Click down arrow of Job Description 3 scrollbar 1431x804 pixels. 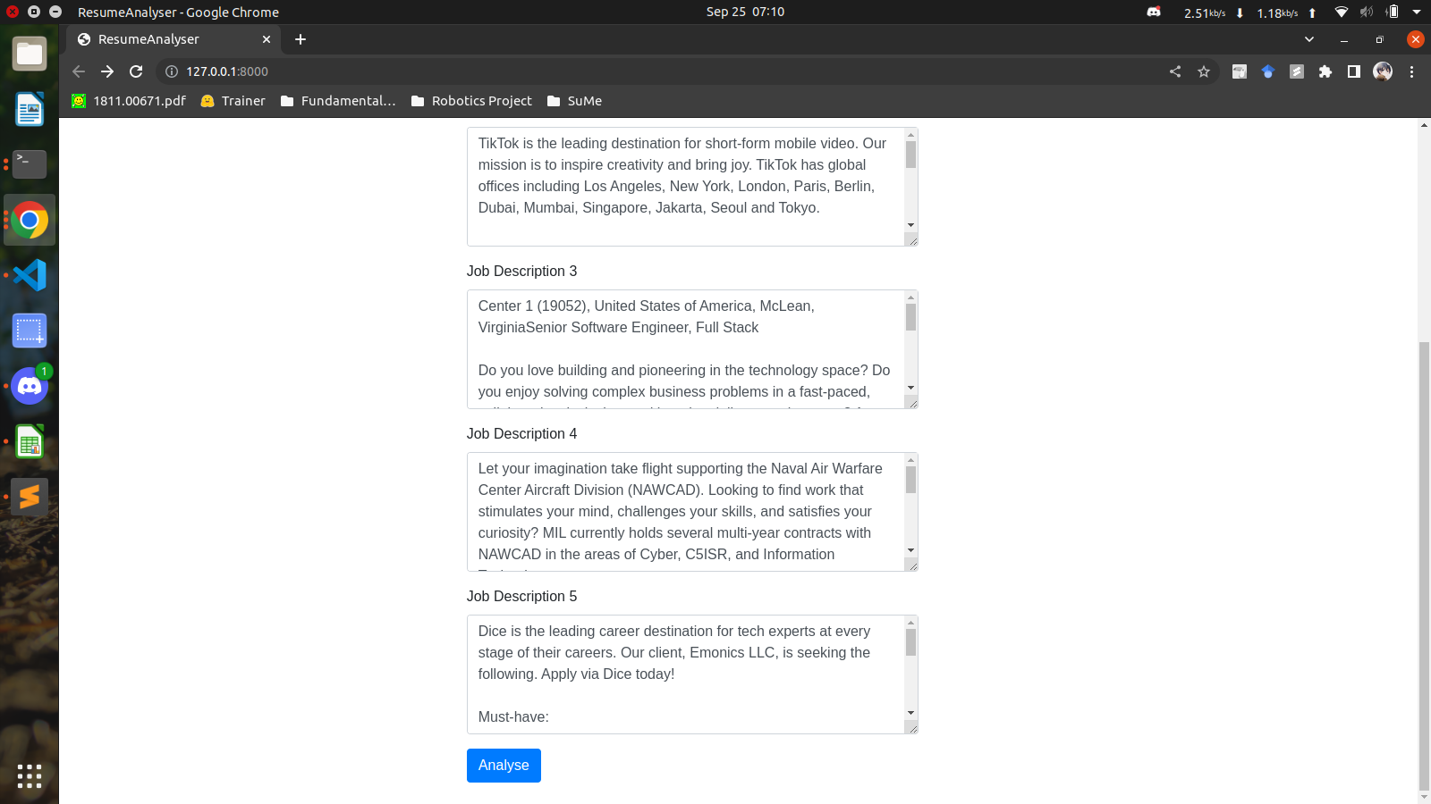[x=910, y=388]
